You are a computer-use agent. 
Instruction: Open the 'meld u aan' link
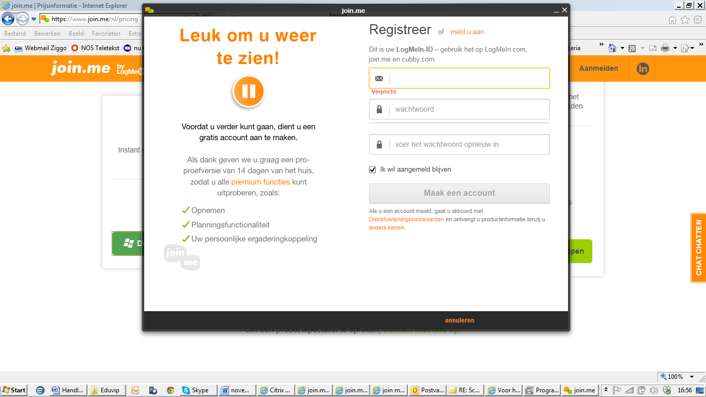pyautogui.click(x=467, y=32)
